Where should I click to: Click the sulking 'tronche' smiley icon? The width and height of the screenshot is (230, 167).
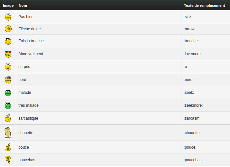tap(8, 41)
